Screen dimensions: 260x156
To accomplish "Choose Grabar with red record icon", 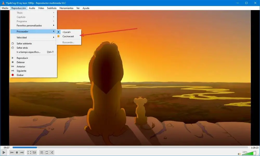I will pos(34,75).
